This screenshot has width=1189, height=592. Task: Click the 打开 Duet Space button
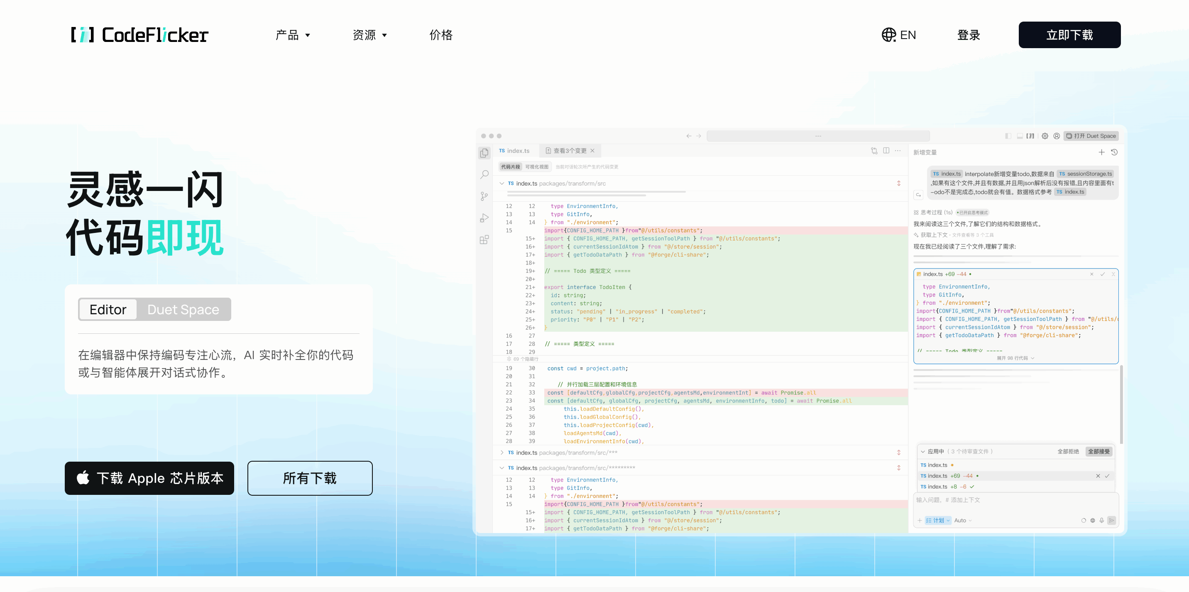click(x=1091, y=136)
